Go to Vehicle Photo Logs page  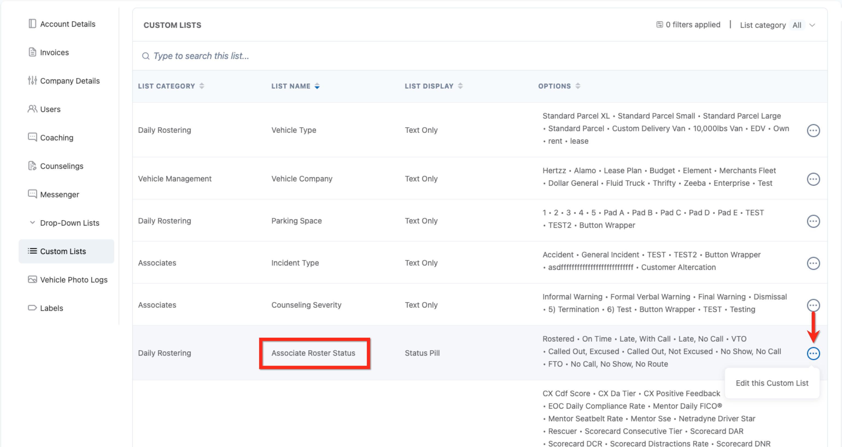click(74, 280)
